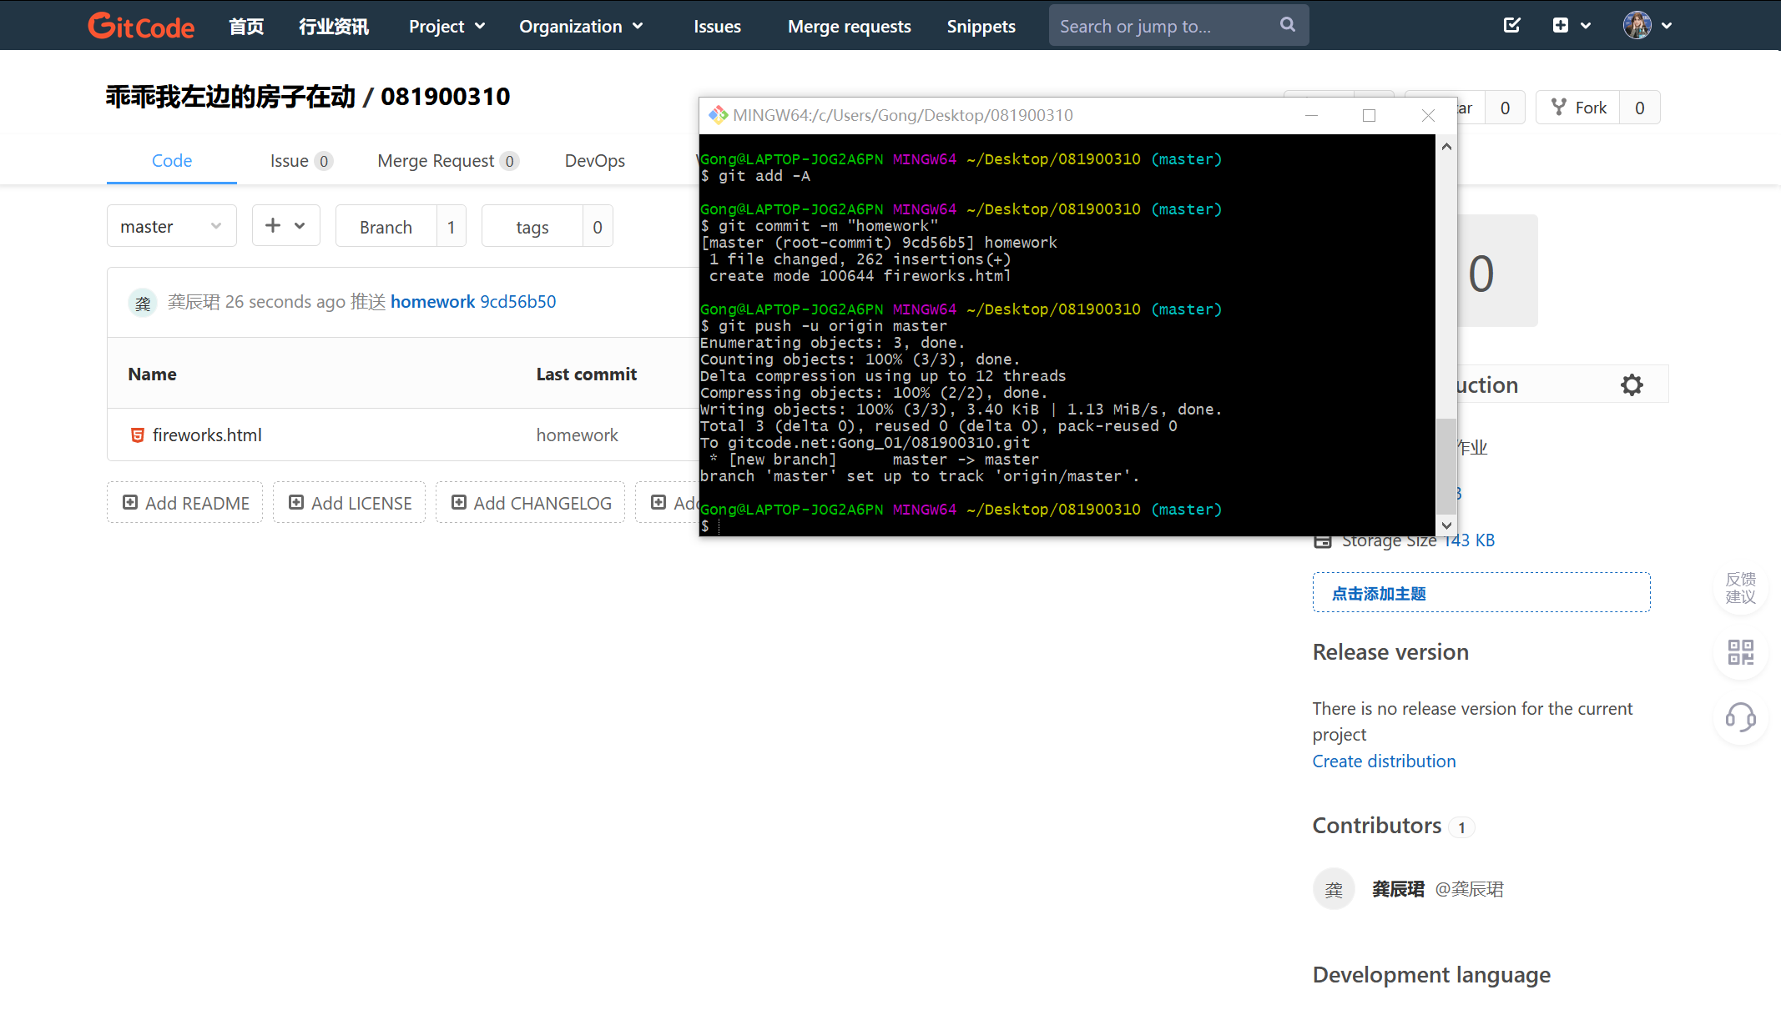Image resolution: width=1781 pixels, height=1010 pixels.
Task: Click the settings gear beside Introduction
Action: [1632, 384]
